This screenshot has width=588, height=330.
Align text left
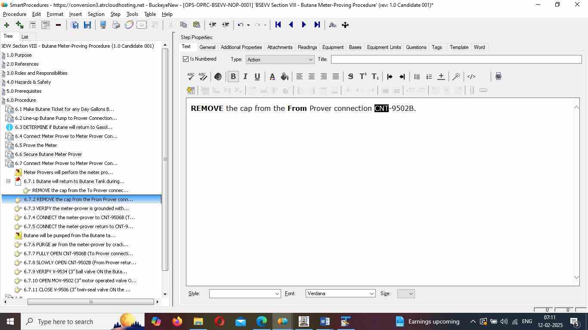pos(299,76)
